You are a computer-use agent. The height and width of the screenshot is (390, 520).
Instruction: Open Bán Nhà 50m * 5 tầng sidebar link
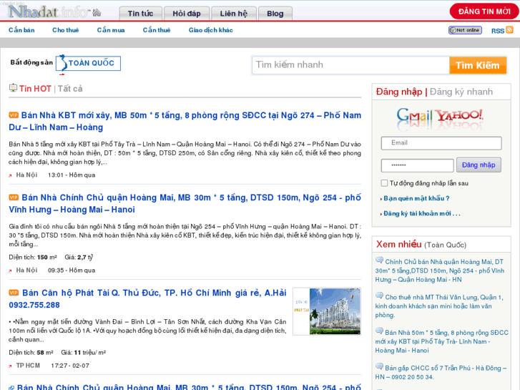tap(442, 341)
